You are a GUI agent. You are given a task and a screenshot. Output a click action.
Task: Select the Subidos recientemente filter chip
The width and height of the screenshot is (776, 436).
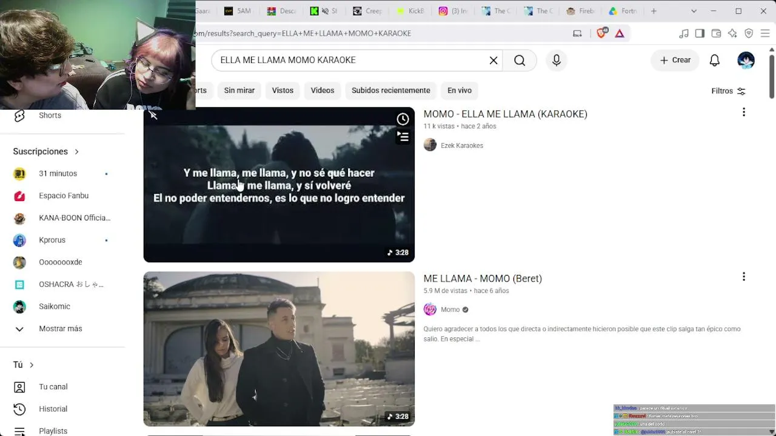point(391,90)
